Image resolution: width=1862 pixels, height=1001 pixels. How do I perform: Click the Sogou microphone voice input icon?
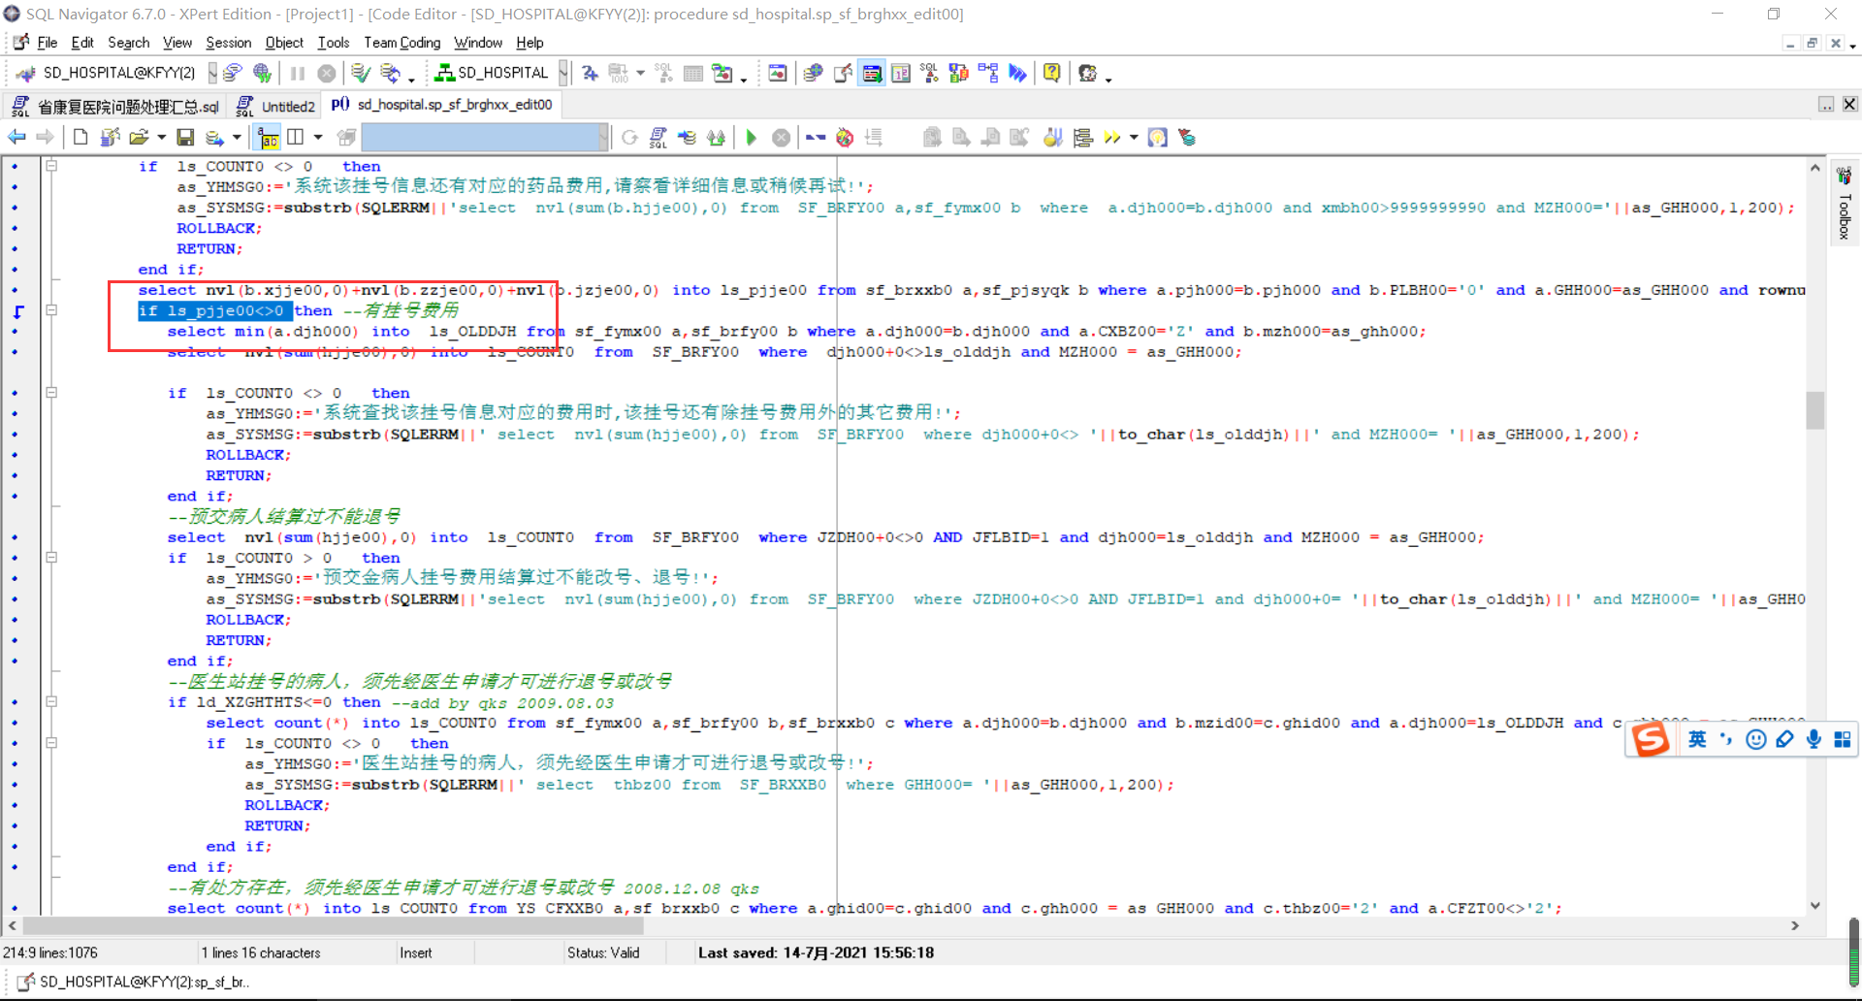coord(1814,740)
